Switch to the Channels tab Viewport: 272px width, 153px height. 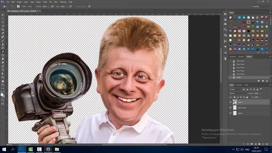pos(239,85)
